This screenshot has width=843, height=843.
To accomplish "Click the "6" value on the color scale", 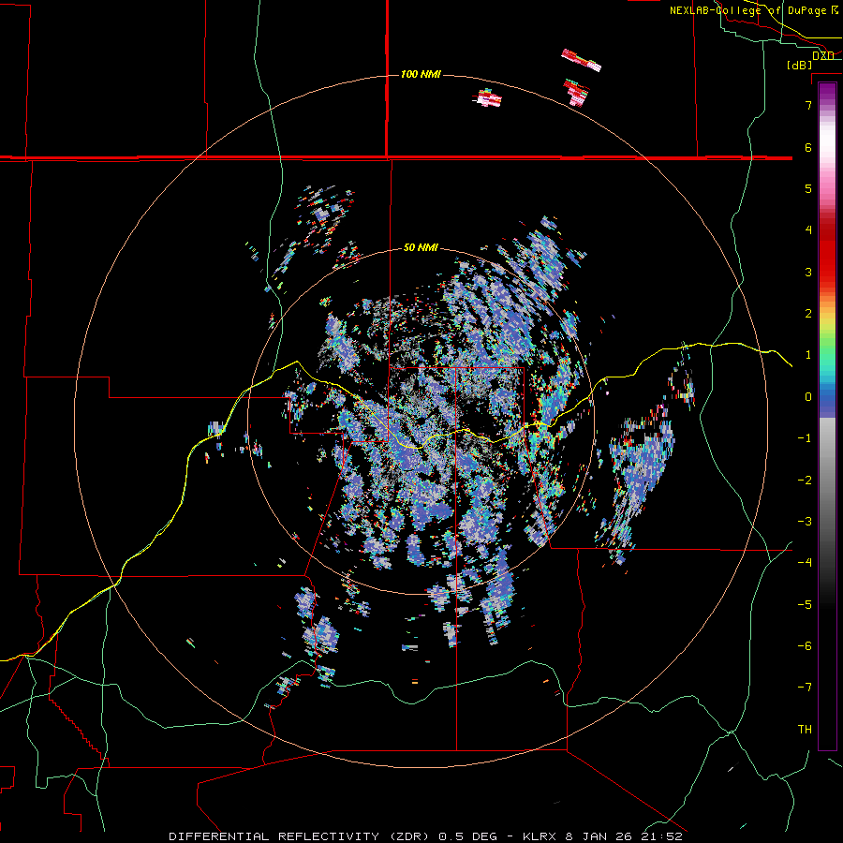I will click(808, 147).
